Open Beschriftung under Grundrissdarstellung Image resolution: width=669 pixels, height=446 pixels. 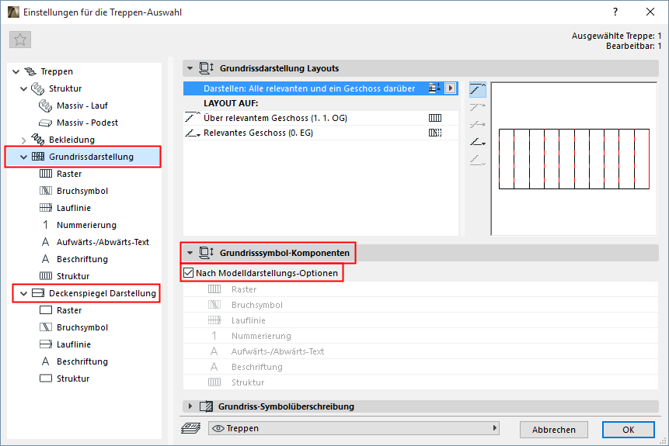pyautogui.click(x=82, y=259)
